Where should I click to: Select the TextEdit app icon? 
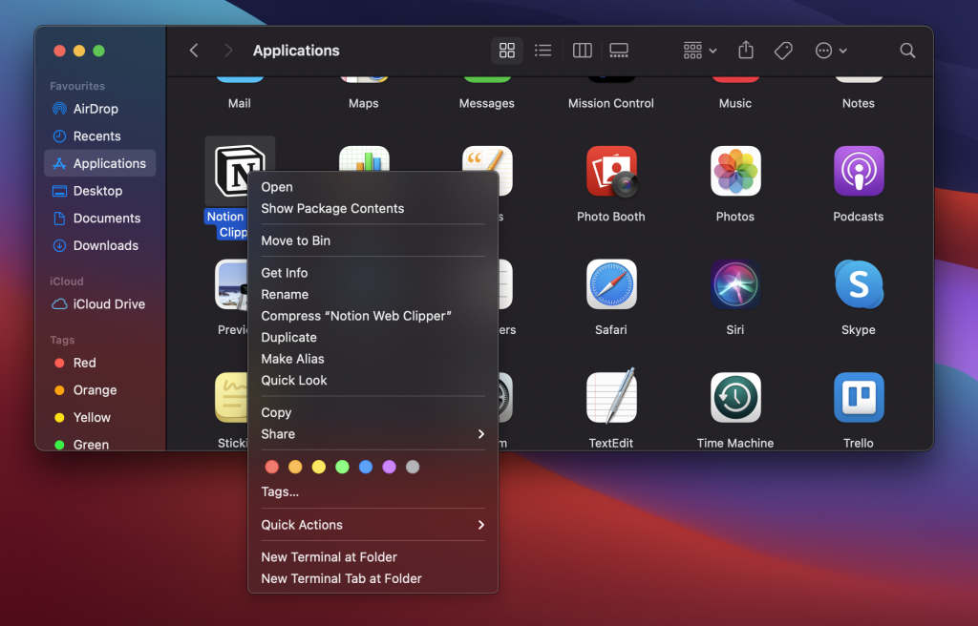[x=611, y=397]
